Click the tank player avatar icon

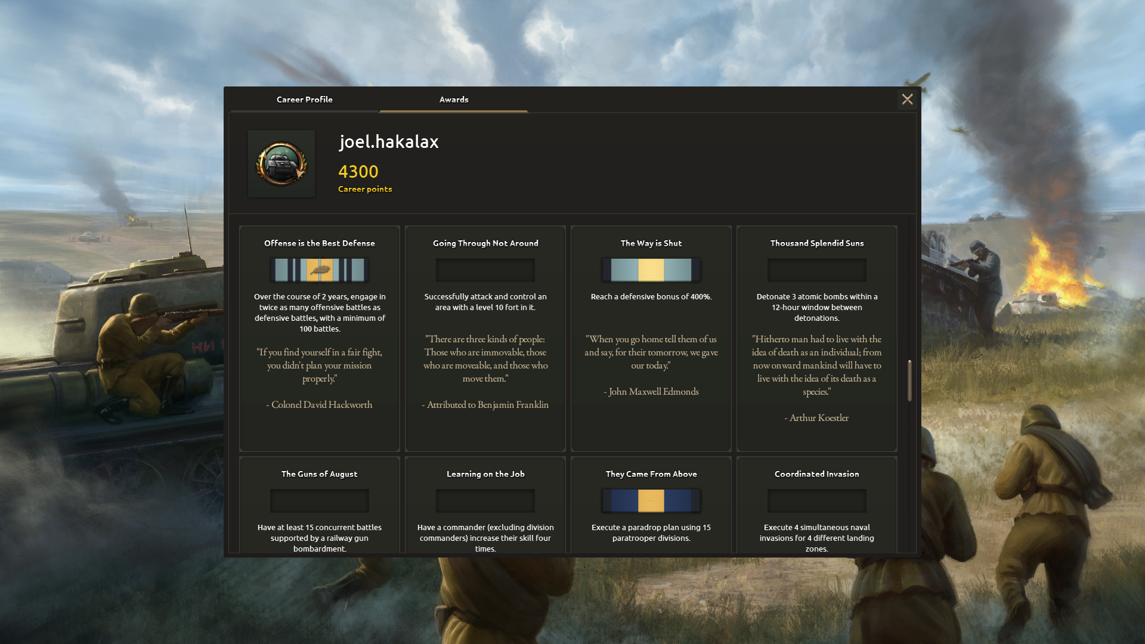point(281,164)
